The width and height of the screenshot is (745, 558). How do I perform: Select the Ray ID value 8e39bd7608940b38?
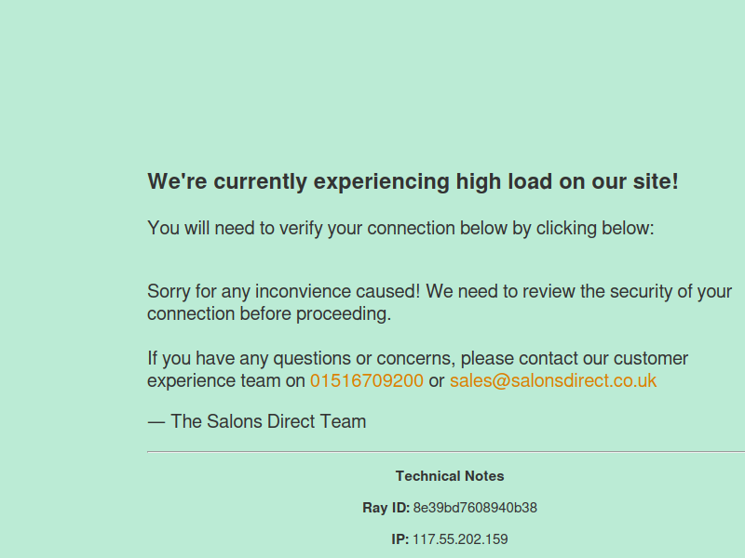(475, 508)
